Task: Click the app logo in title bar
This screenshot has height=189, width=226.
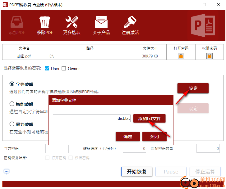Action: click(x=5, y=5)
